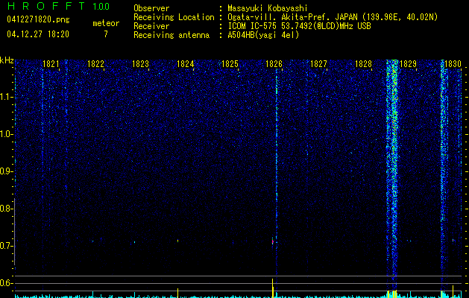The image size is (469, 298).
Task: Click the 'meteor' label
Action: 106,23
